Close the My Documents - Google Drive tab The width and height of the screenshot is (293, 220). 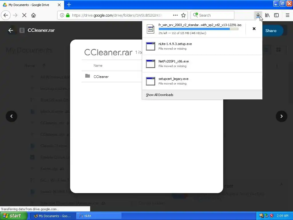[x=59, y=5]
